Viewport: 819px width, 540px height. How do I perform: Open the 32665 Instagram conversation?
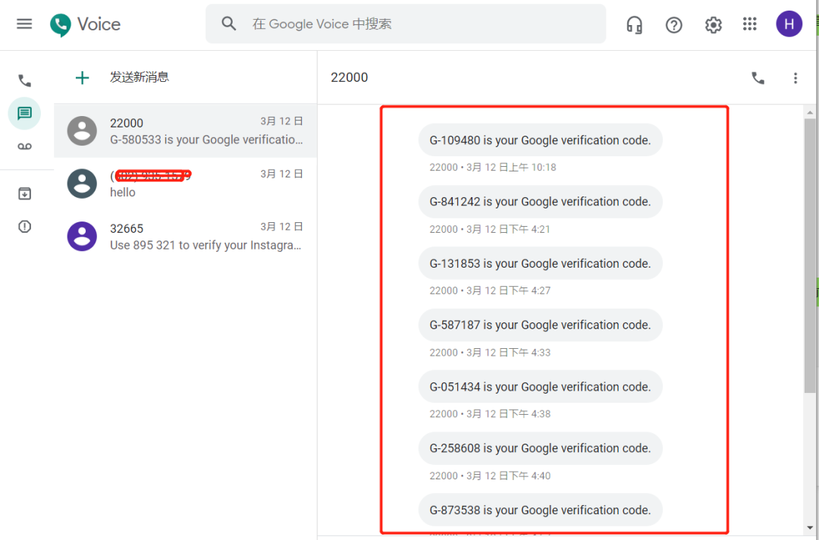coord(185,236)
